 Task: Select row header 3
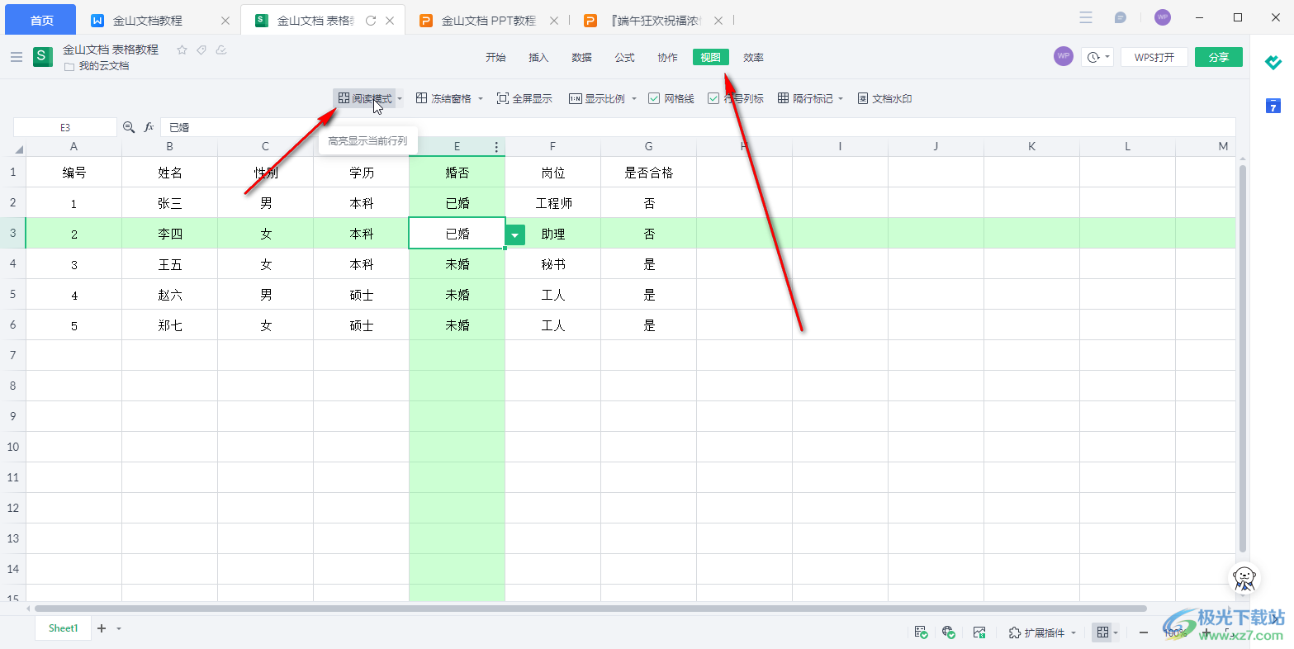pyautogui.click(x=13, y=234)
